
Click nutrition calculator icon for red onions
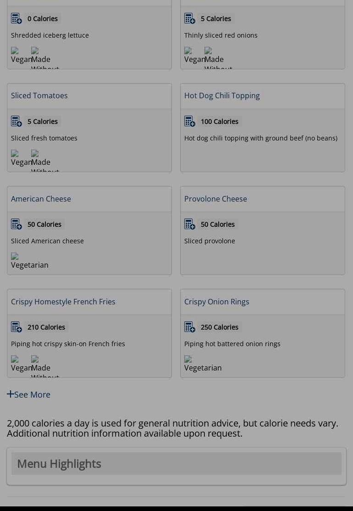click(x=190, y=19)
